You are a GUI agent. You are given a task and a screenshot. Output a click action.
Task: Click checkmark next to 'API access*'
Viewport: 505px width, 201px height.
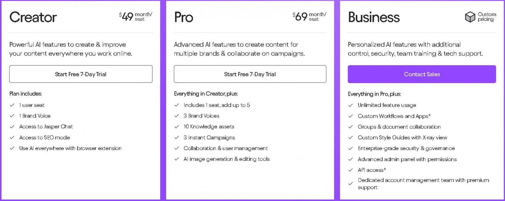[x=351, y=170]
